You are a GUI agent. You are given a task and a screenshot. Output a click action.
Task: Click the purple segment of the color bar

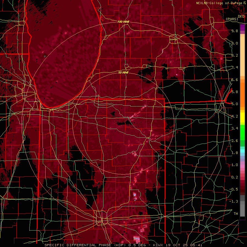[242, 27]
